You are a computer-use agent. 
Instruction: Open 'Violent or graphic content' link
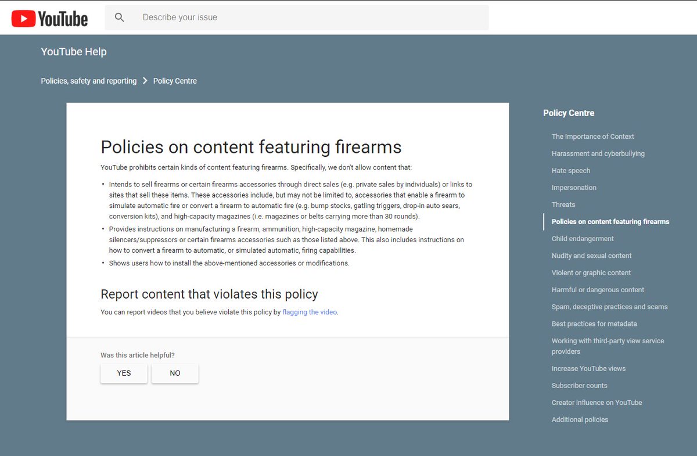[x=591, y=272]
